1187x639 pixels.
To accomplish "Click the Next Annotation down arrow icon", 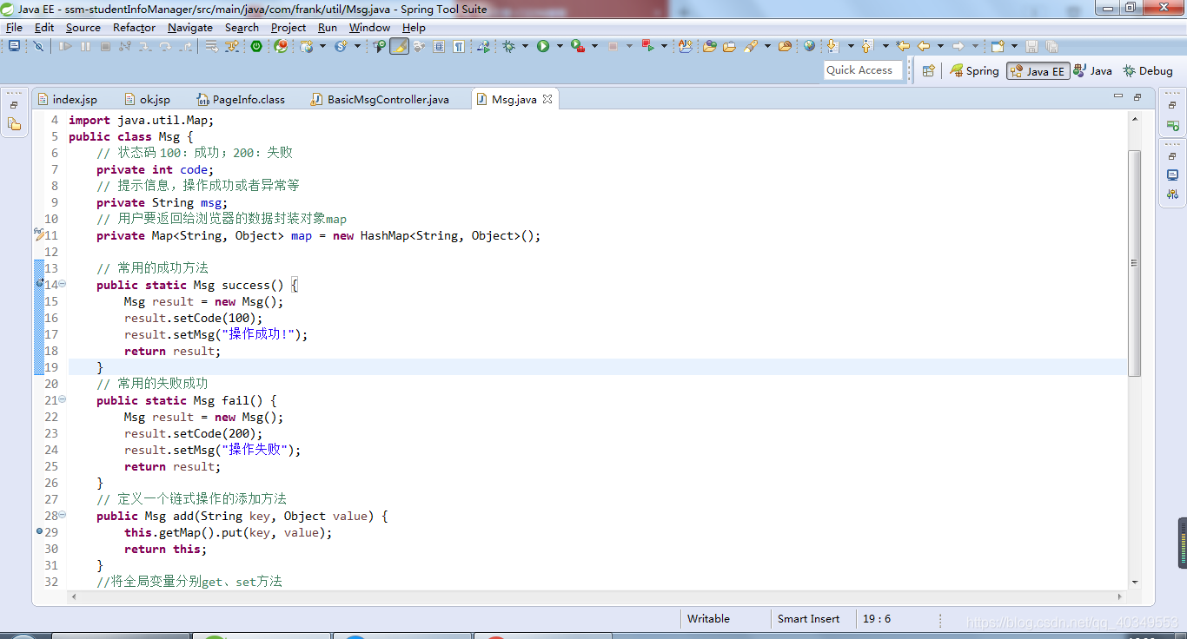I will 832,46.
